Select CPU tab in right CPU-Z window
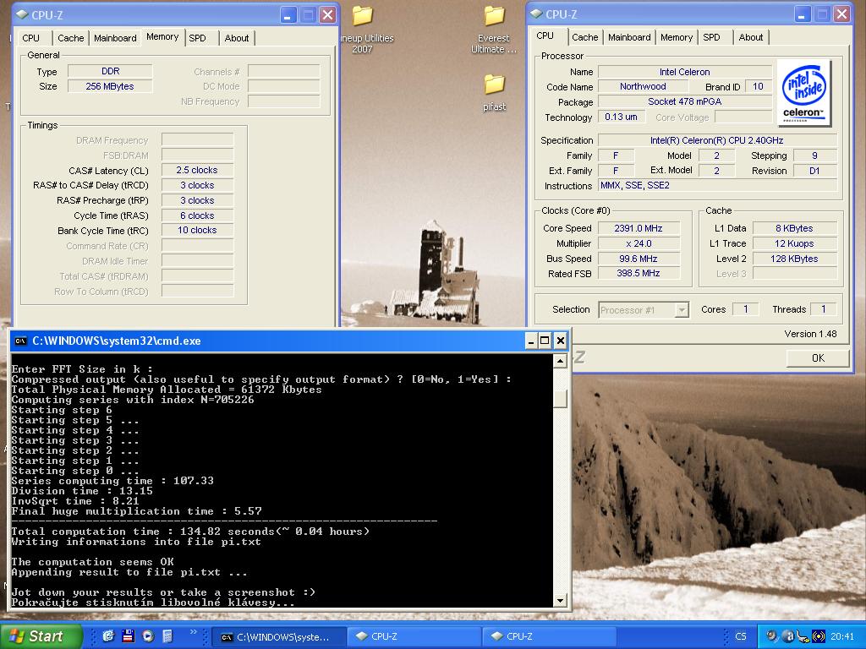 coord(545,35)
